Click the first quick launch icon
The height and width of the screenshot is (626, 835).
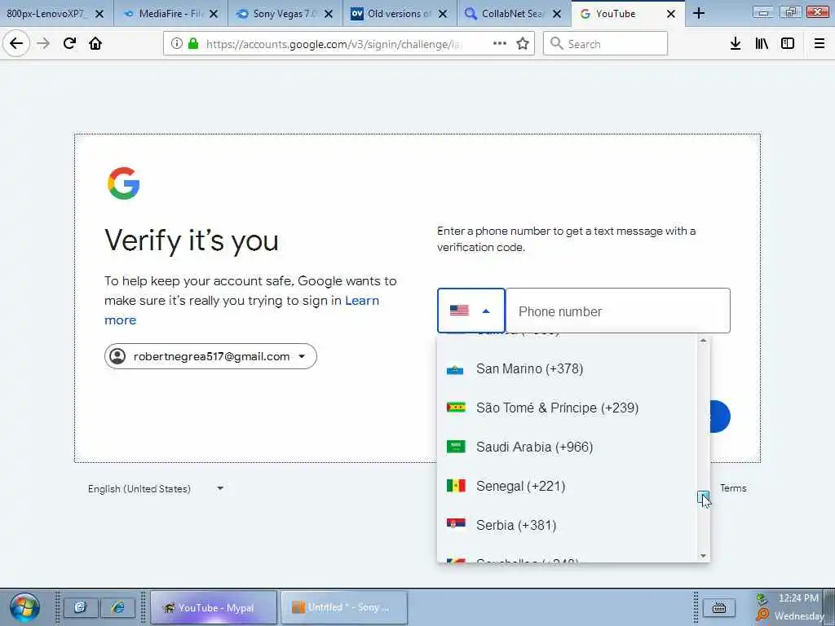(x=81, y=607)
